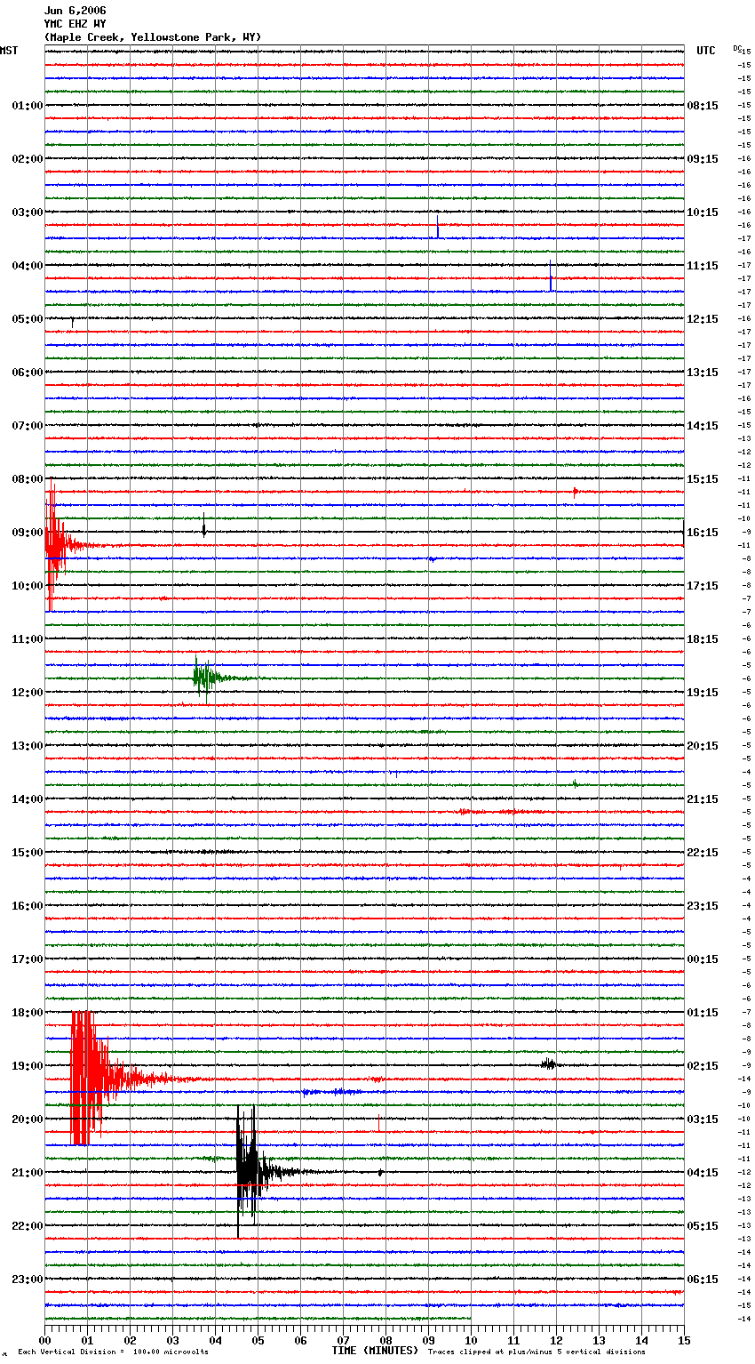Viewport: 755px width, 1364px height.
Task: Click the "11:00" MST time label
Action: pos(28,639)
